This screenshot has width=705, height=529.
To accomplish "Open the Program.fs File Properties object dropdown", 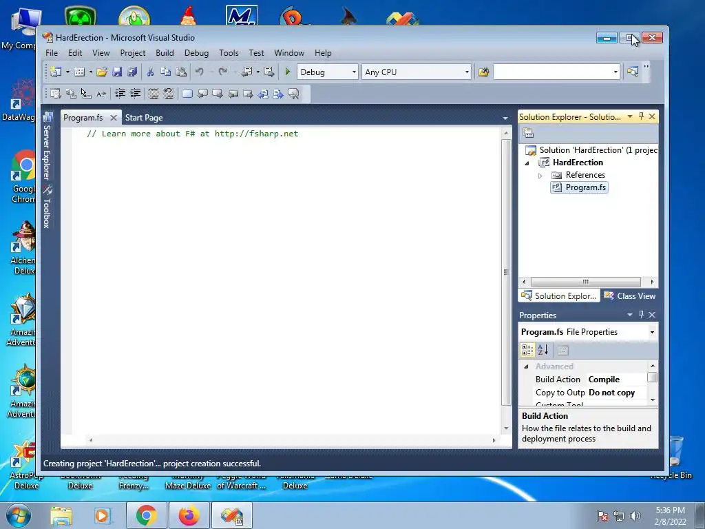I will [652, 332].
